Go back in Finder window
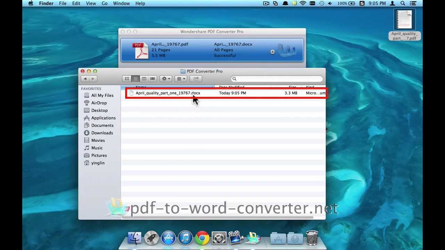This screenshot has width=445, height=250. (x=85, y=79)
